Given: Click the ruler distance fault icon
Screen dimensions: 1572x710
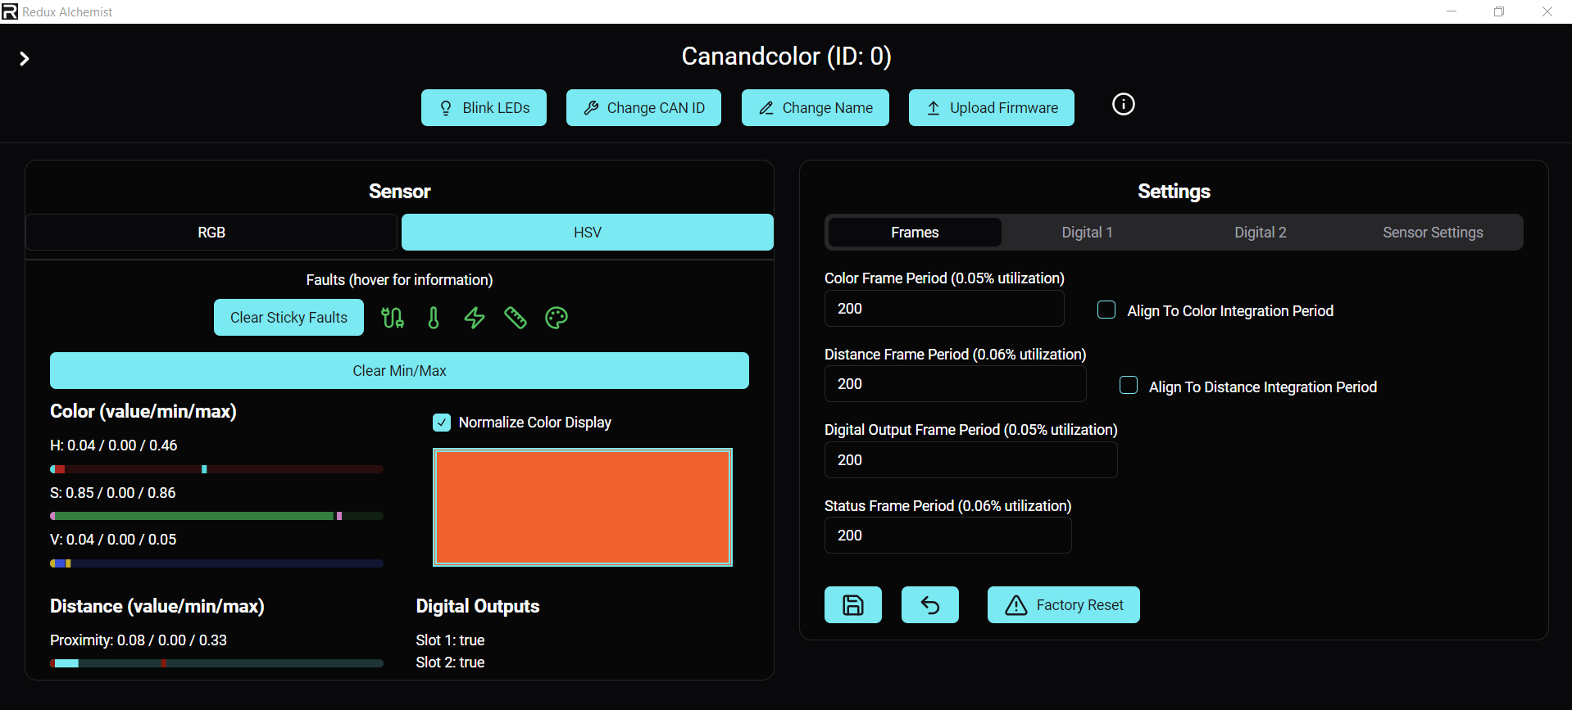Looking at the screenshot, I should [516, 318].
